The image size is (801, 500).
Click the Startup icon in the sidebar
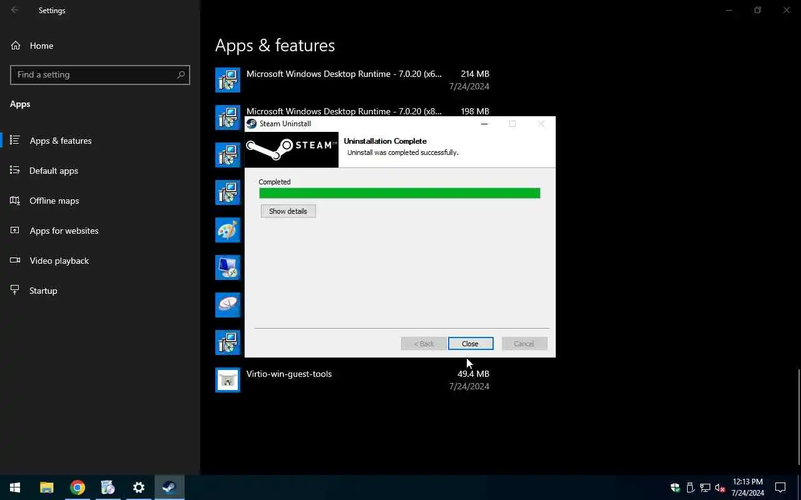pyautogui.click(x=16, y=290)
